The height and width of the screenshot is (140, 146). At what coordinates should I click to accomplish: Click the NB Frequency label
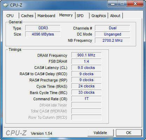point(80,40)
